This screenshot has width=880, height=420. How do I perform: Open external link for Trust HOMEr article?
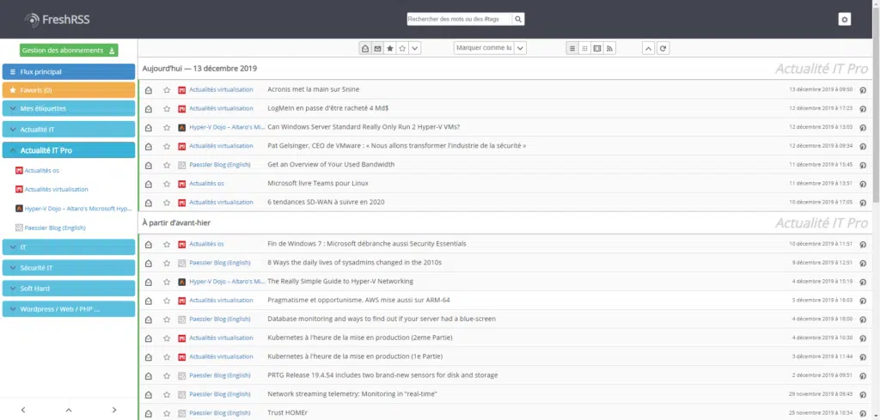863,413
